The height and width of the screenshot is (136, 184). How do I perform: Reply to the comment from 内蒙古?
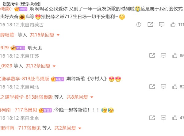click(162, 25)
